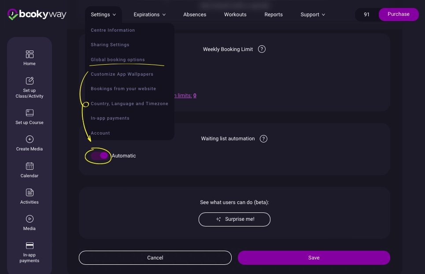Click the Waiting list automation help icon
This screenshot has width=425, height=274.
tap(263, 139)
